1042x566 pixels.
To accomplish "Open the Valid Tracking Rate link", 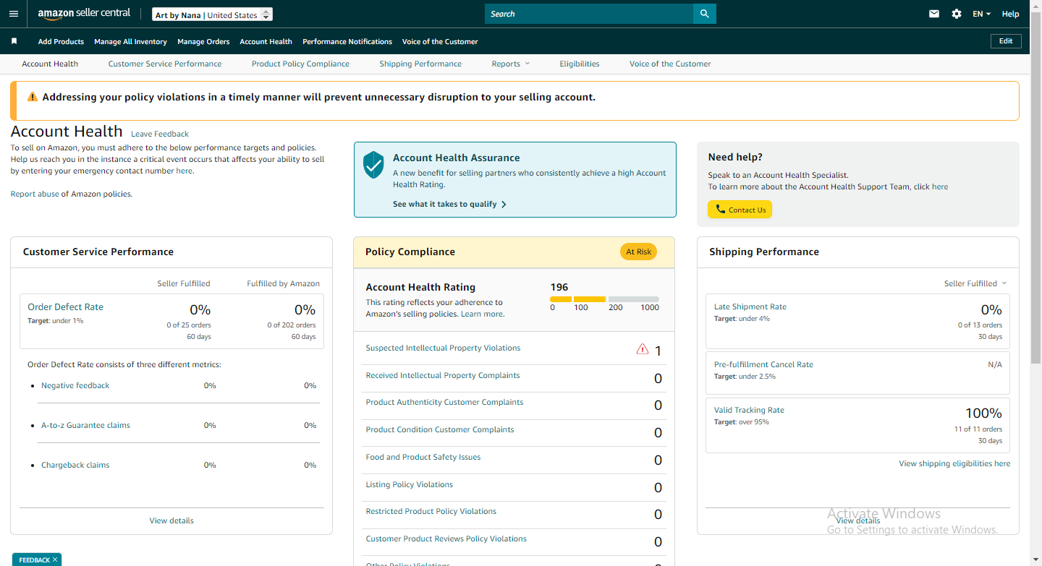I will click(x=749, y=410).
